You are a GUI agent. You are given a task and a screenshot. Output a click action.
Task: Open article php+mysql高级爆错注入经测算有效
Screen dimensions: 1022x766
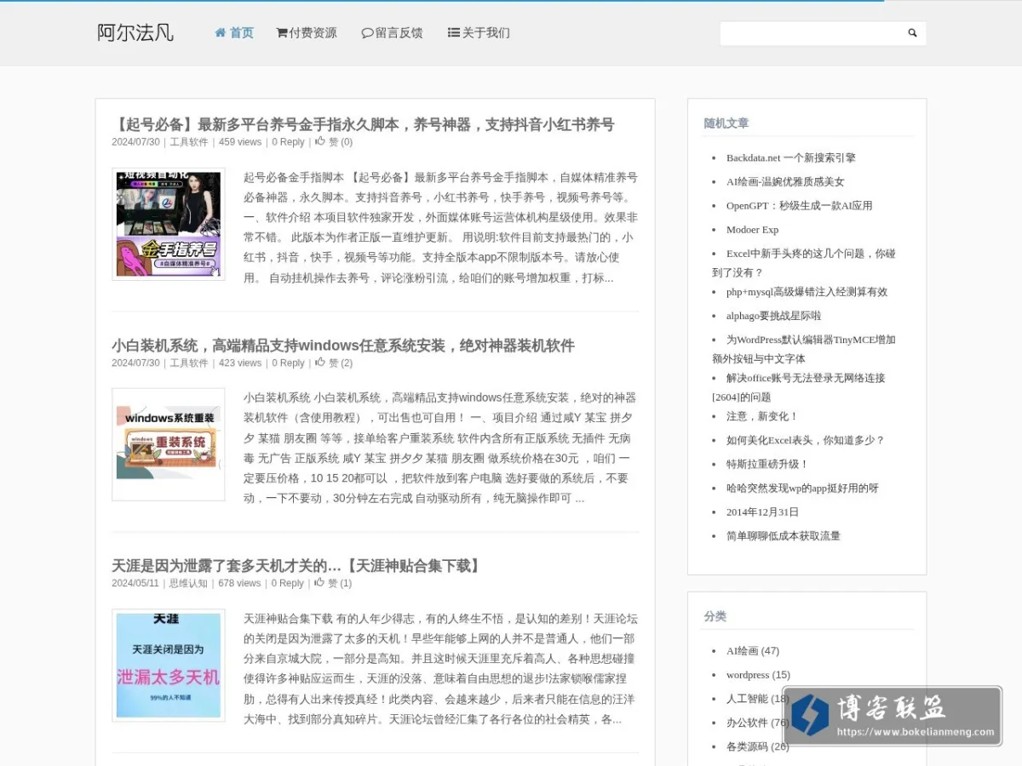tap(807, 291)
